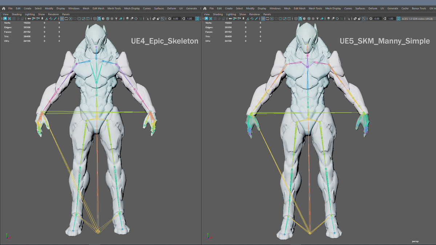Viewport: 436px width, 245px height.
Task: Click exposure value field 0.00 in UE4 viewport
Action: coord(176,19)
